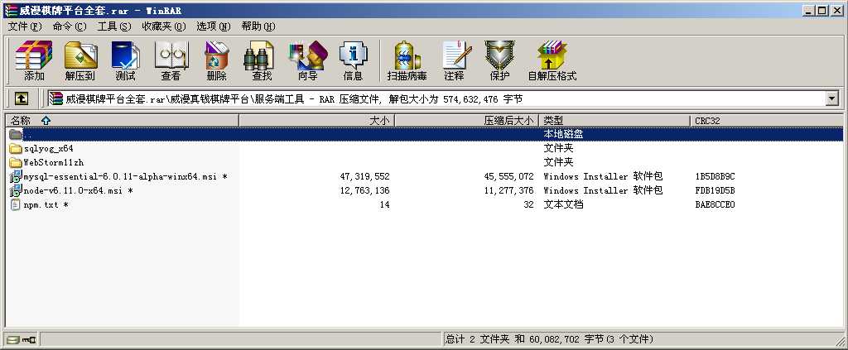Image resolution: width=848 pixels, height=350 pixels.
Task: Click the WebStorm11zh folder icon
Action: (16, 162)
